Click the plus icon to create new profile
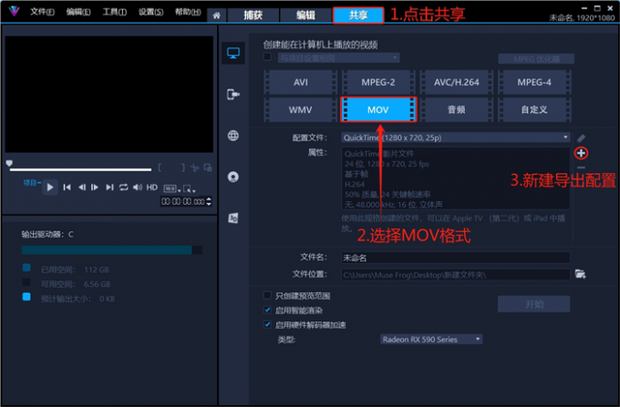 581,153
